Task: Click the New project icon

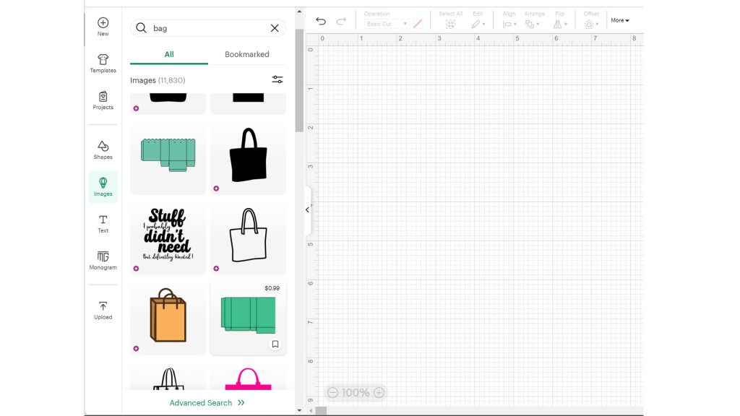Action: tap(103, 27)
